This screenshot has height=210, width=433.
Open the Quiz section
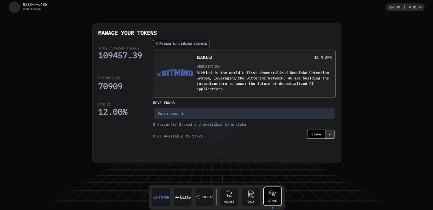tap(251, 197)
